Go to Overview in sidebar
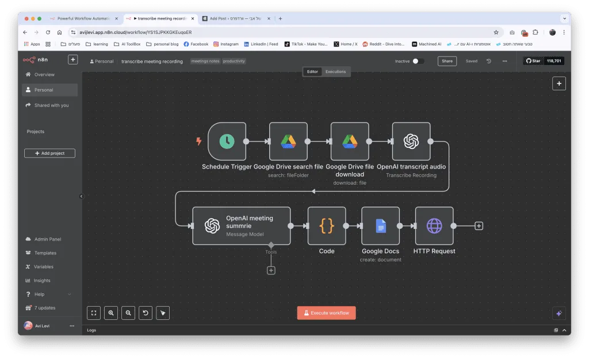The image size is (589, 359). point(49,74)
